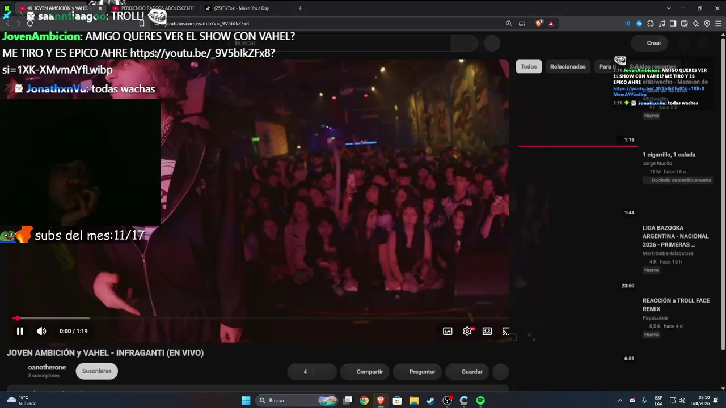Seek on the video progress bar
Image resolution: width=726 pixels, height=408 pixels.
261,318
